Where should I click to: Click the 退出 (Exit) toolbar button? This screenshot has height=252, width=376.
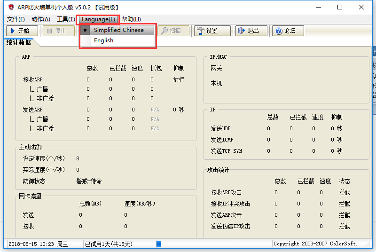251,31
